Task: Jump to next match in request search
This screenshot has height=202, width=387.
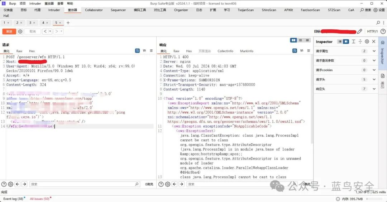Action: tap(24, 184)
